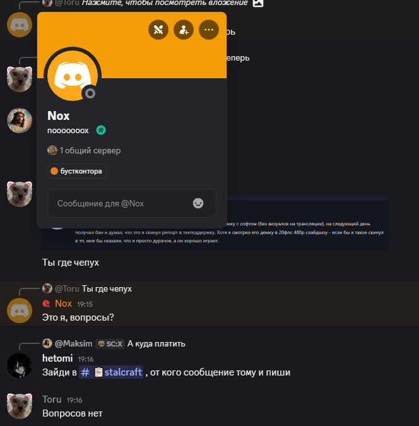This screenshot has width=419, height=426.
Task: Click the hetomi username
Action: 57,358
